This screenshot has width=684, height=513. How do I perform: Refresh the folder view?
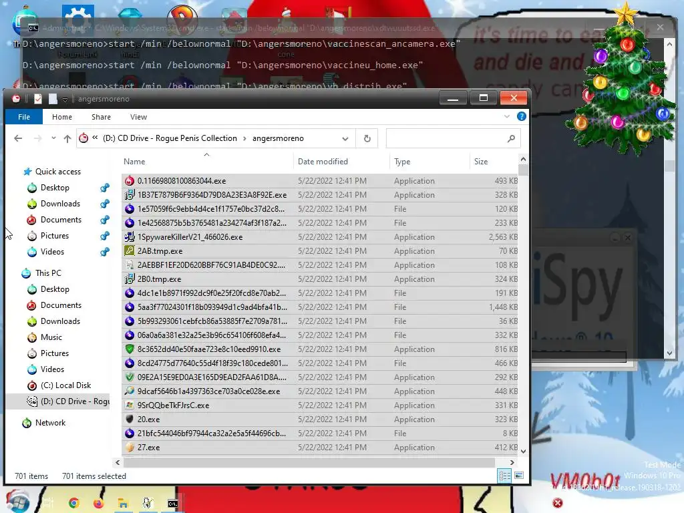367,138
